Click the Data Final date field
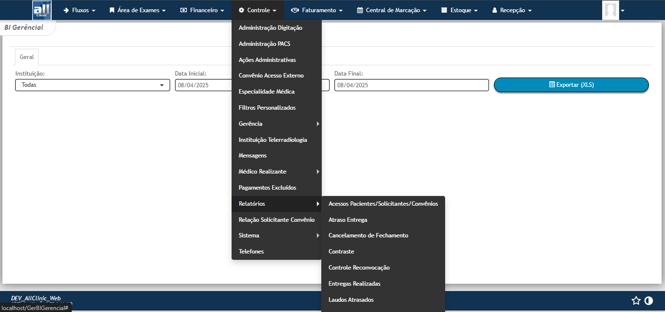 (x=411, y=85)
